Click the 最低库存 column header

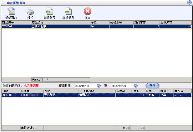(x=175, y=23)
